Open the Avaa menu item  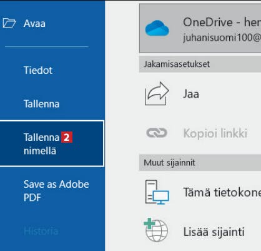[x=34, y=23]
